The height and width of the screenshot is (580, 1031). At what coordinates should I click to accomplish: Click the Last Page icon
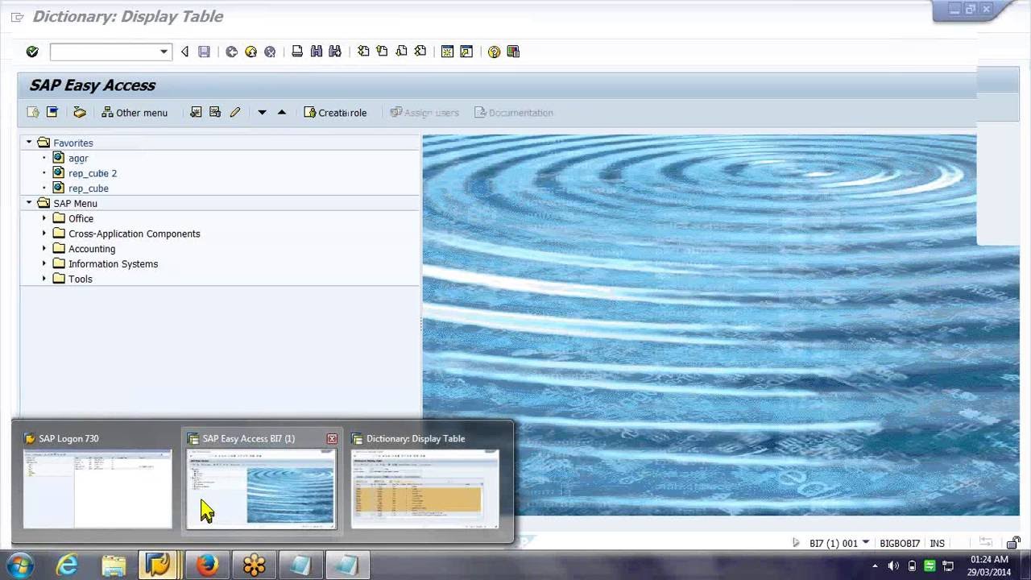[420, 52]
